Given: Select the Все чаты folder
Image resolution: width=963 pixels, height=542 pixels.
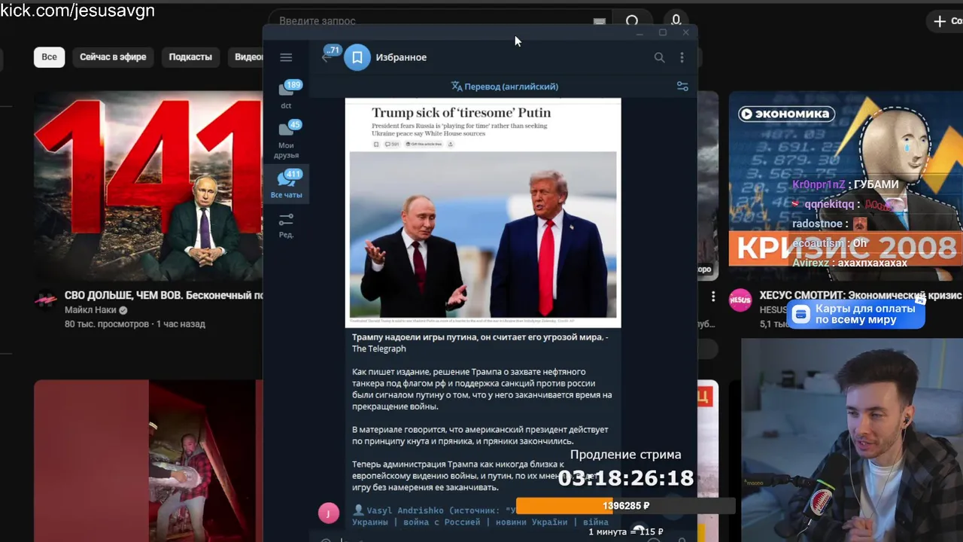Looking at the screenshot, I should [286, 184].
